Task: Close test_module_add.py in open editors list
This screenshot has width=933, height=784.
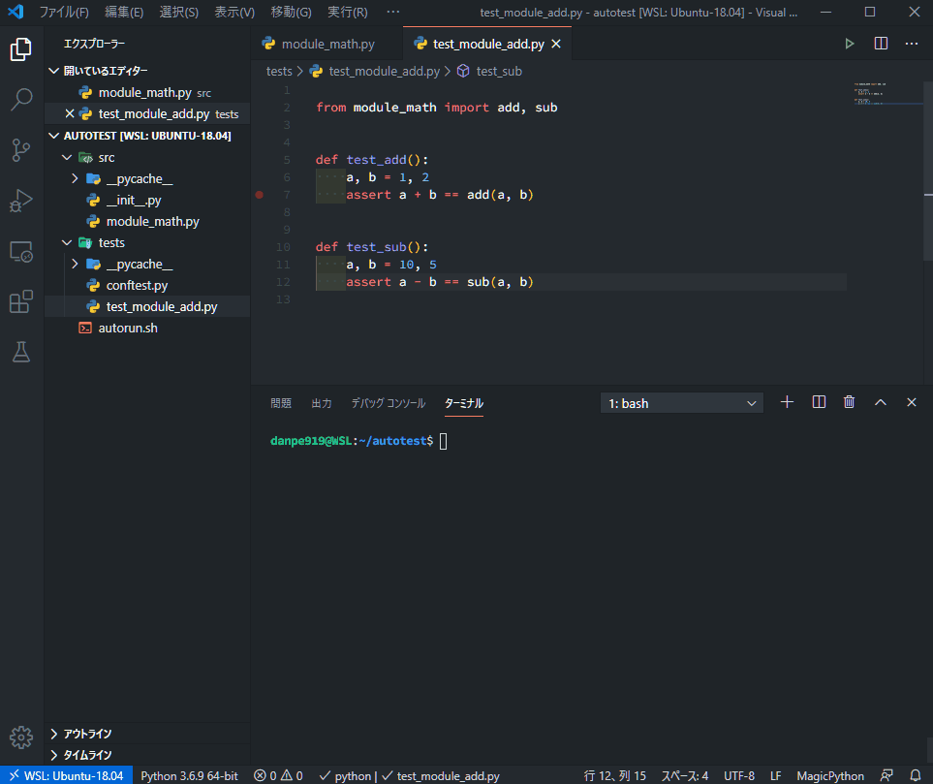Action: click(x=70, y=113)
